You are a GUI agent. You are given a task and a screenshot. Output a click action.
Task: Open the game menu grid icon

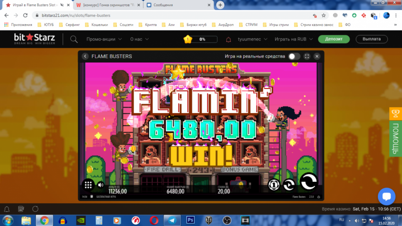pyautogui.click(x=88, y=185)
